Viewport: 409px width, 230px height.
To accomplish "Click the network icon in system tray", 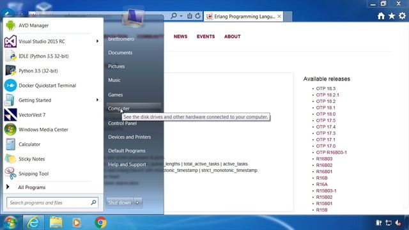I will [389, 223].
